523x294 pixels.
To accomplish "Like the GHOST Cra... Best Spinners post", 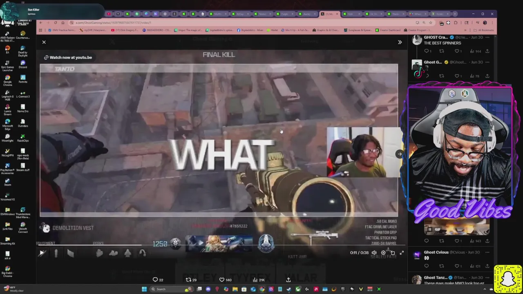I will coord(458,51).
